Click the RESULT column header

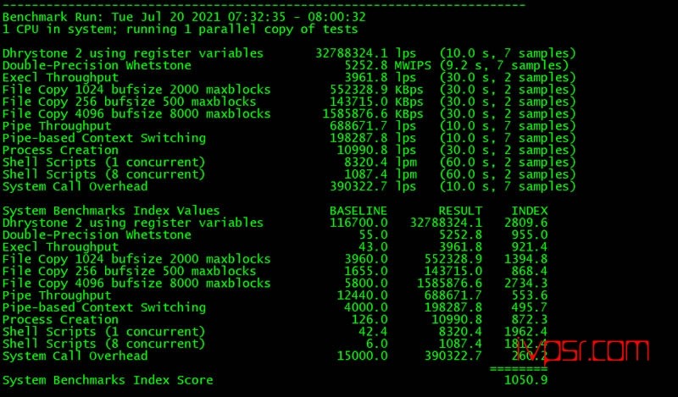460,211
